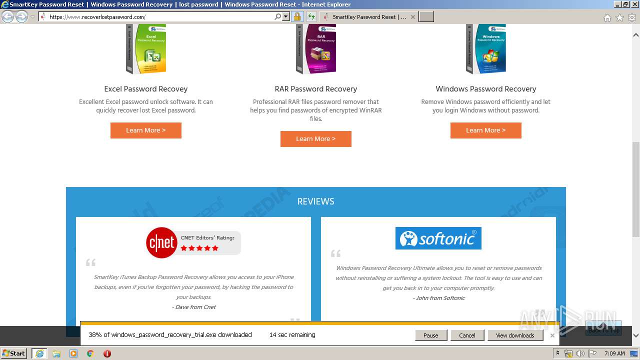The height and width of the screenshot is (360, 640).
Task: Click the Excel Password Recovery description text
Action: point(146,106)
